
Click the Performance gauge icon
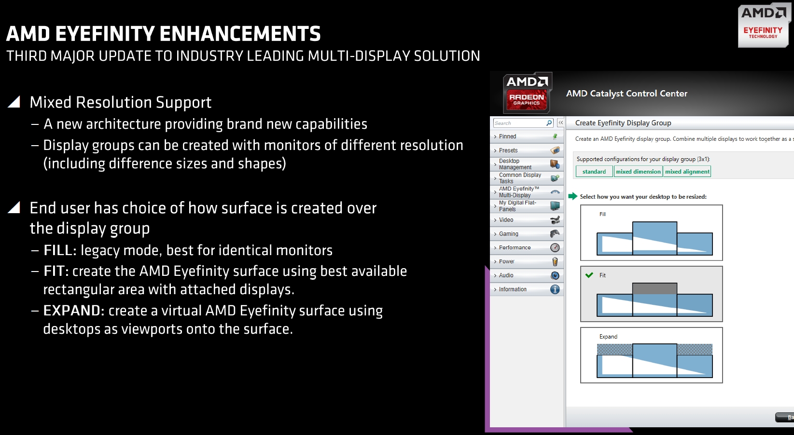pyautogui.click(x=555, y=248)
